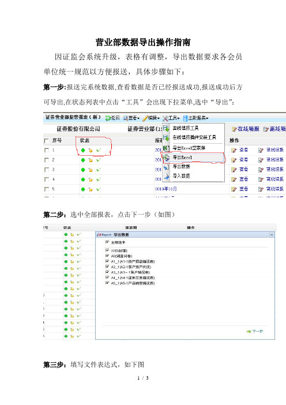Click the edit icon beside row 2 查看

point(234,160)
